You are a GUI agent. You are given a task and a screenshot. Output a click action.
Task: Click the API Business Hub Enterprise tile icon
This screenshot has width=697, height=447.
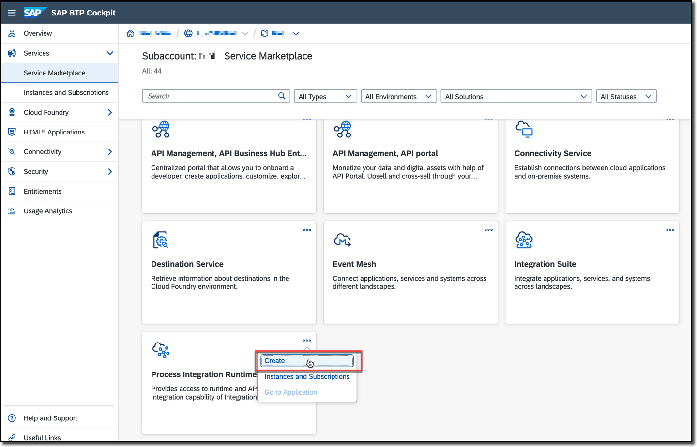161,129
